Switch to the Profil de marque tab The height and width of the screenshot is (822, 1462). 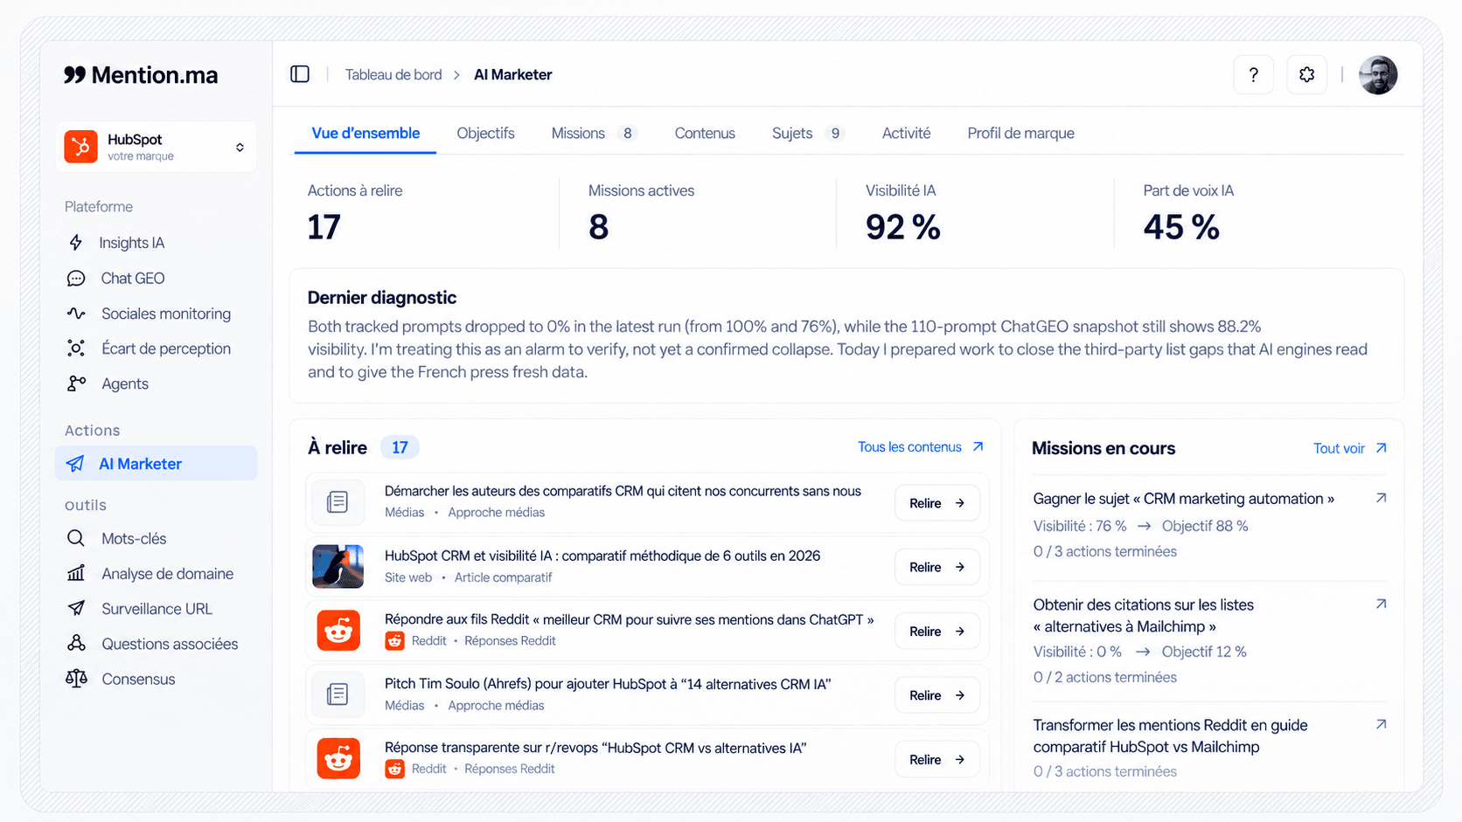tap(1020, 133)
